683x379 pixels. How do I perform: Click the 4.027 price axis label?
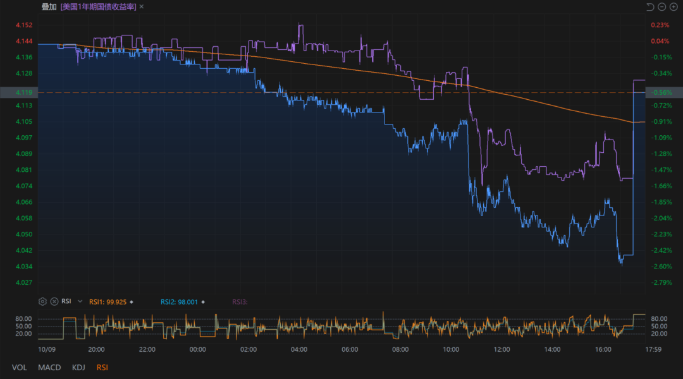point(24,282)
